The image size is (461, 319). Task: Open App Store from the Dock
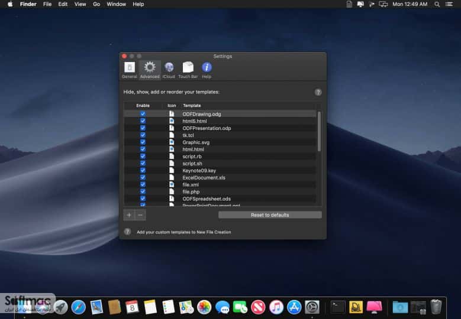(294, 307)
